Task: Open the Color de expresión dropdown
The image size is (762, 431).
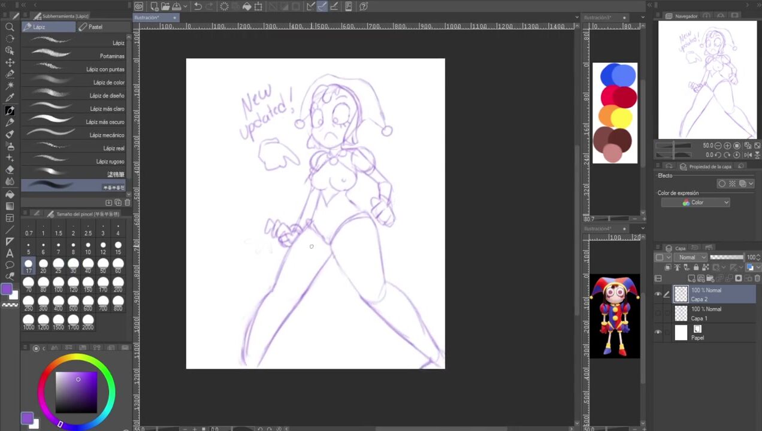Action: coord(696,202)
